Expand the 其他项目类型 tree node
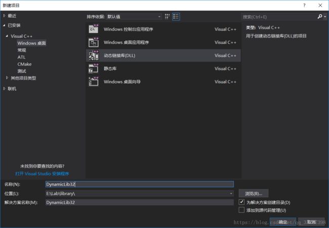Screen dimensions: 329x228 click(7, 78)
